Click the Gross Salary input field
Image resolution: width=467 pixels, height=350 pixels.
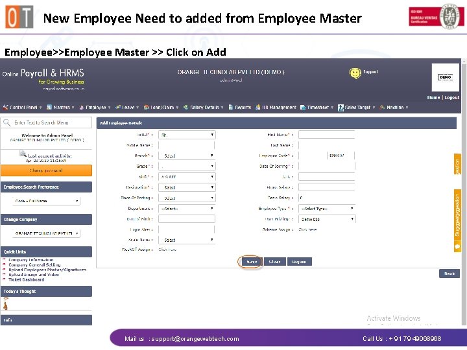tap(327, 187)
